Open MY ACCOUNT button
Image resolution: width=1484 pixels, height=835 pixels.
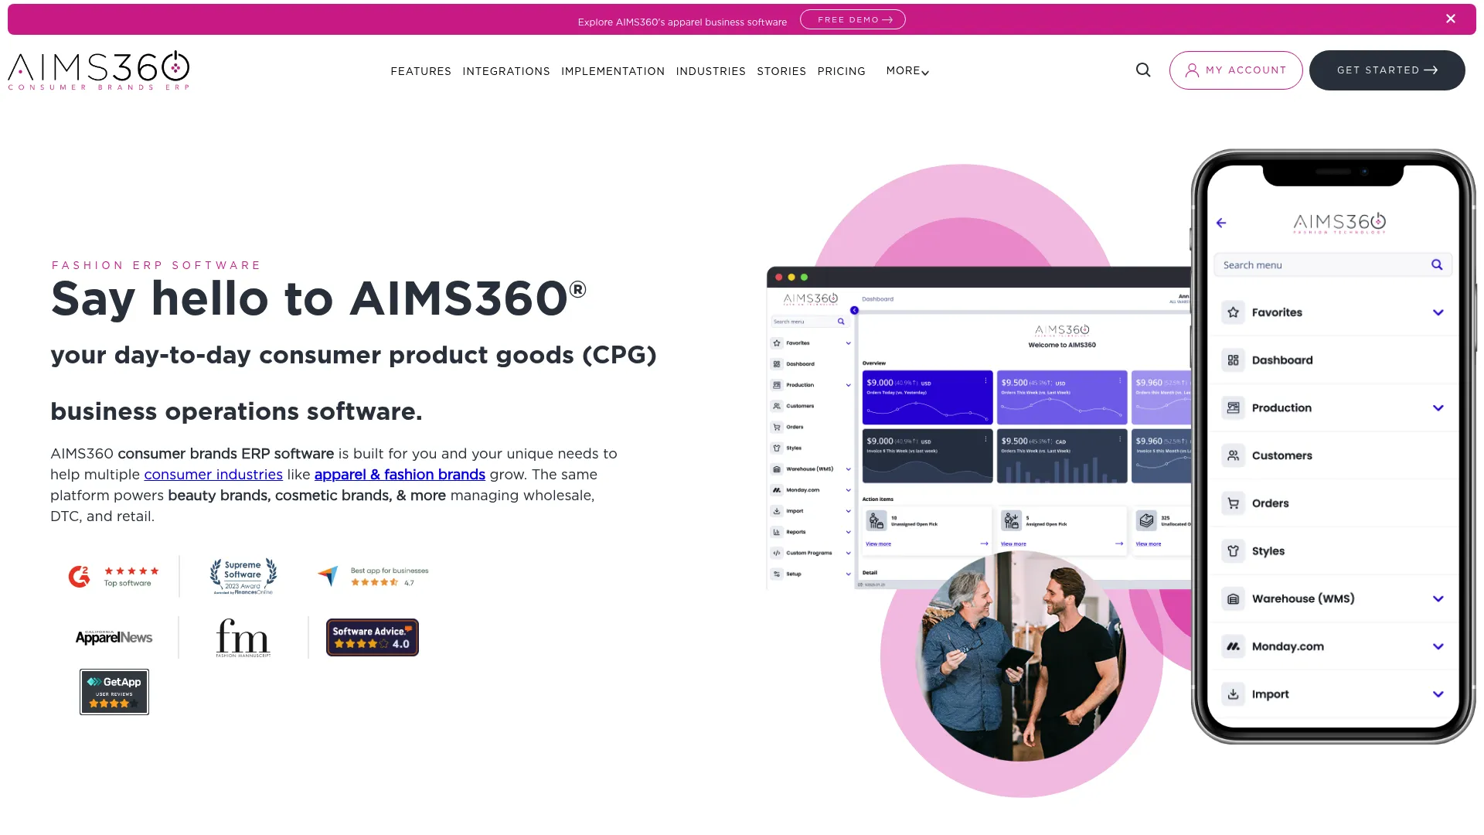pyautogui.click(x=1236, y=70)
